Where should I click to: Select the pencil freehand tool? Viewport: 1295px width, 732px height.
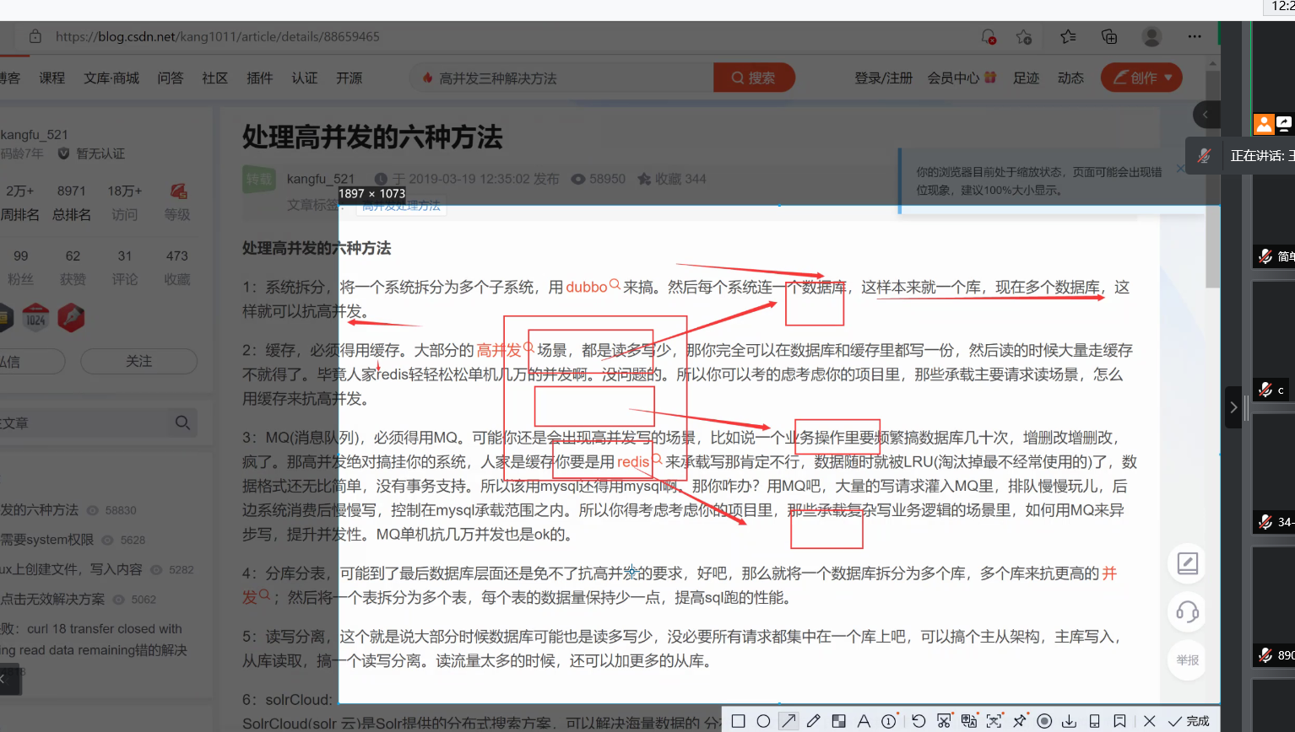[x=814, y=721]
